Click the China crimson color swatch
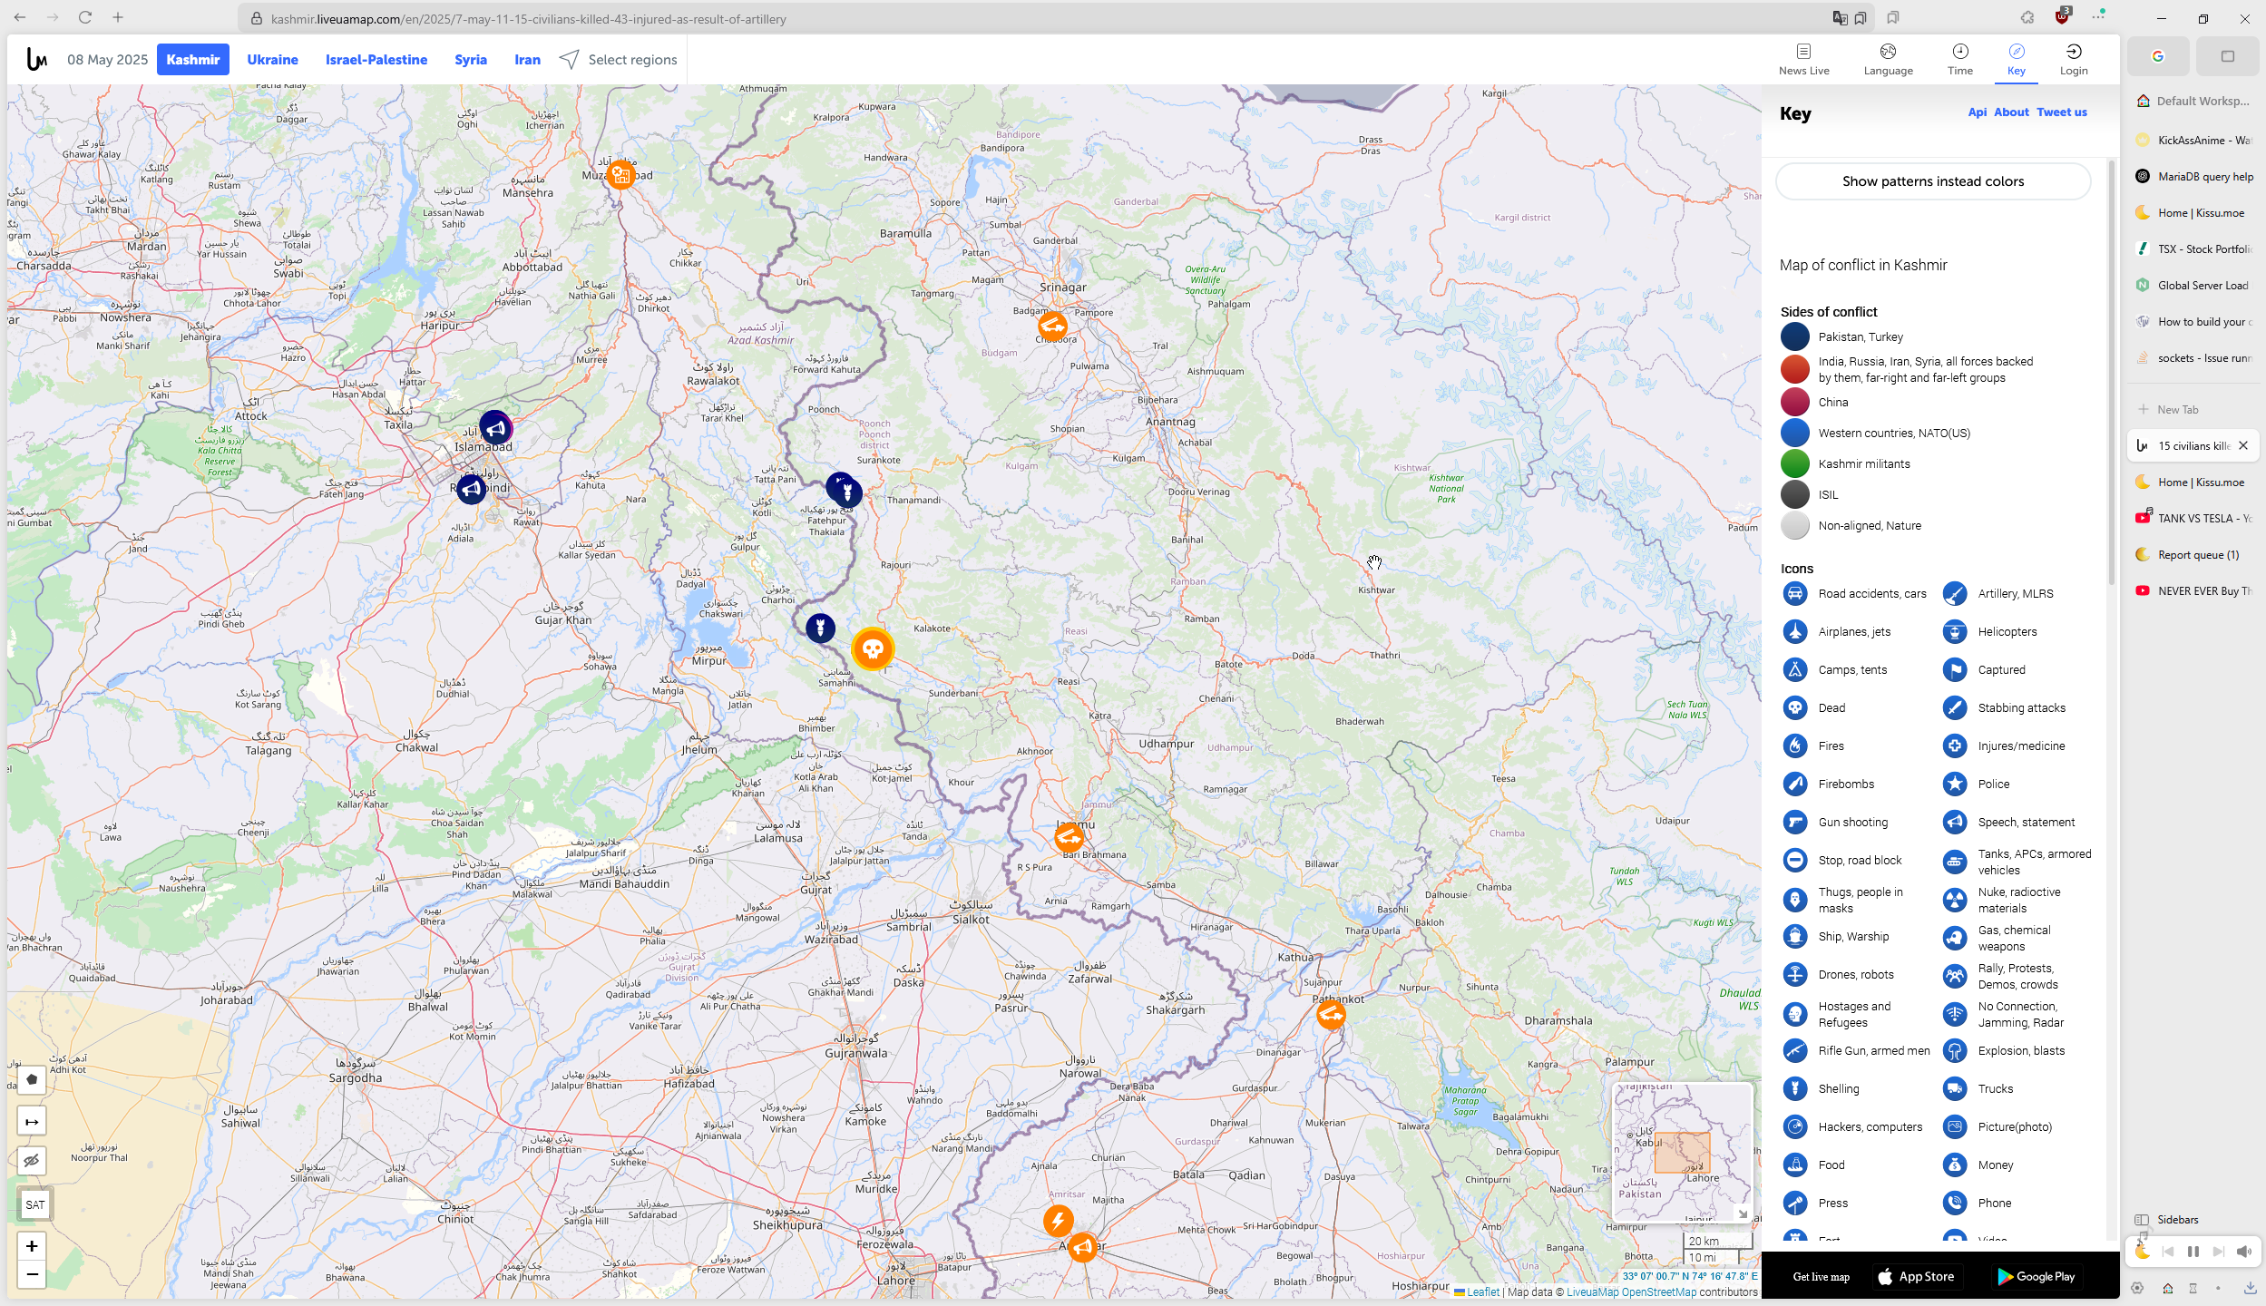Screen dimensions: 2266x1306 tap(1794, 403)
